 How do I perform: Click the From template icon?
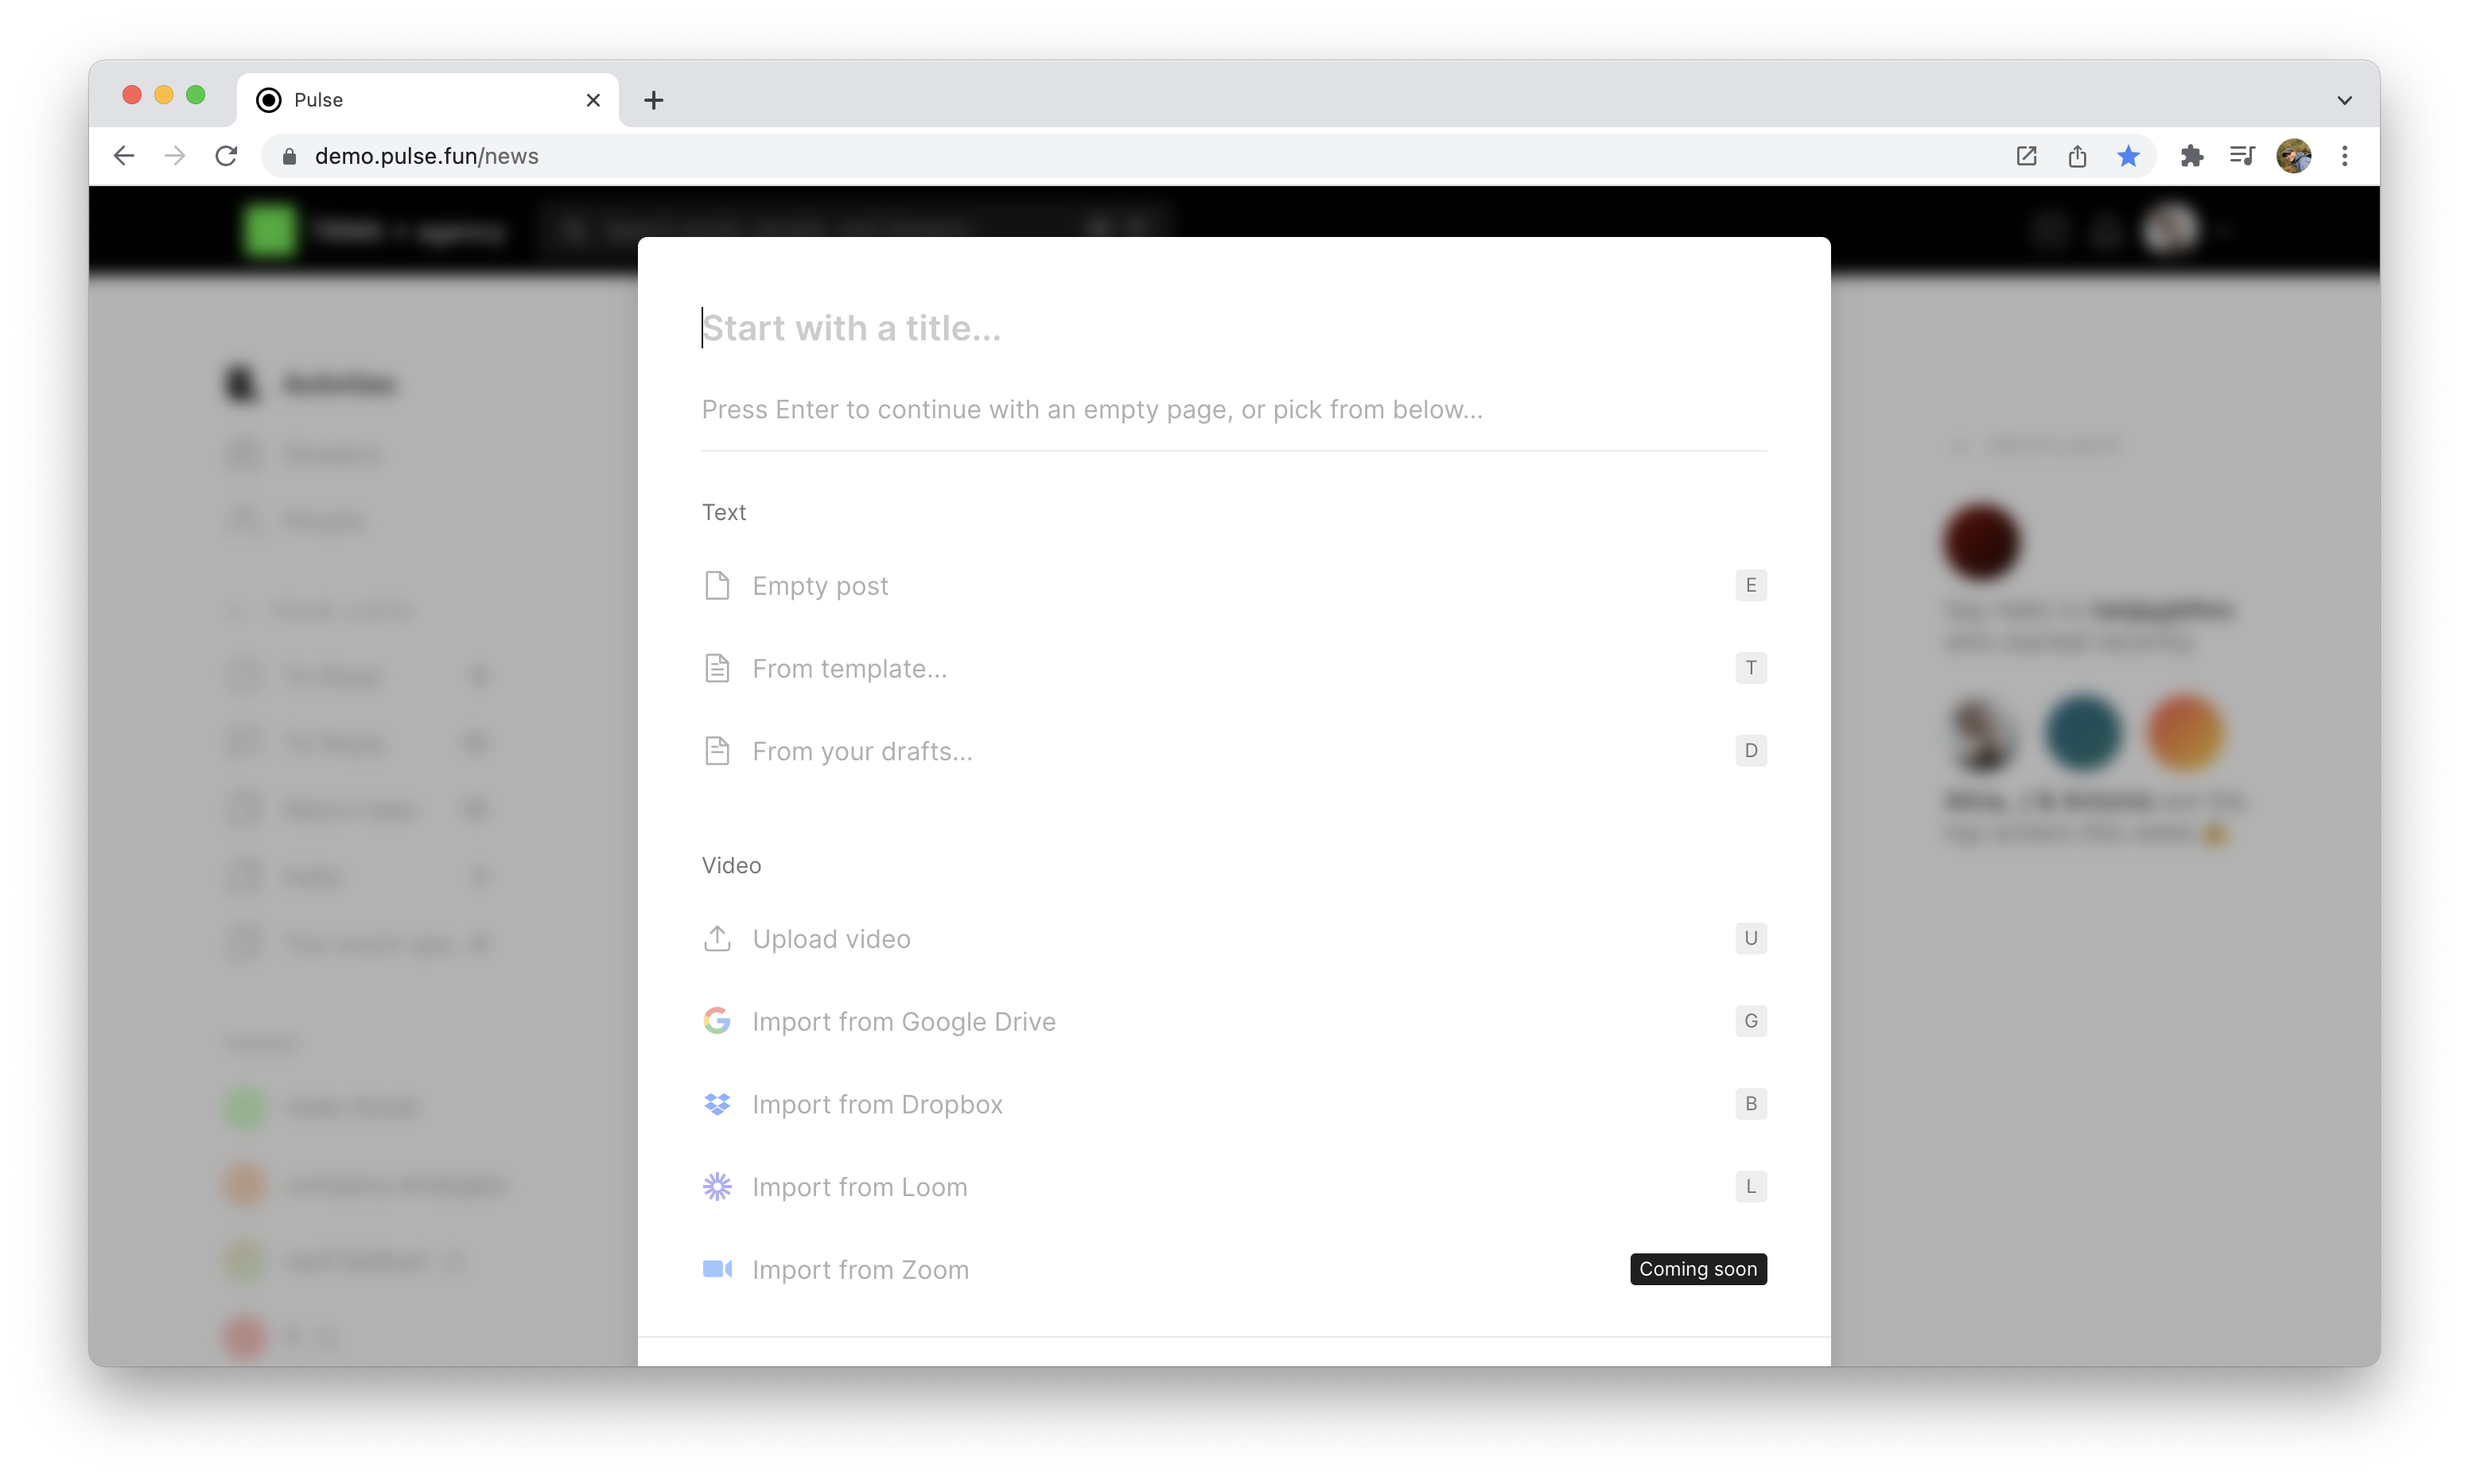(717, 668)
